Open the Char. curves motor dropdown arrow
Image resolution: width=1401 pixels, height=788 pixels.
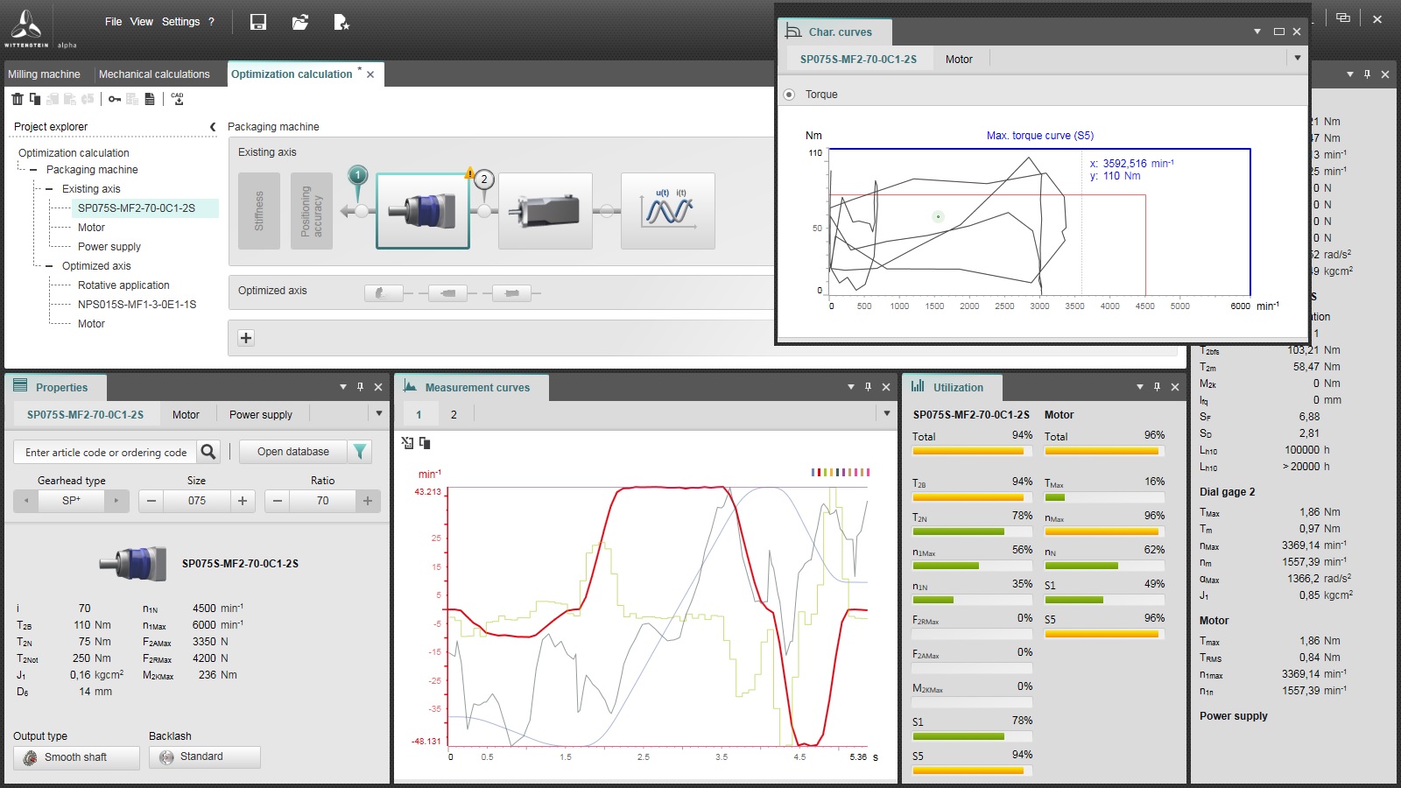click(x=1297, y=58)
